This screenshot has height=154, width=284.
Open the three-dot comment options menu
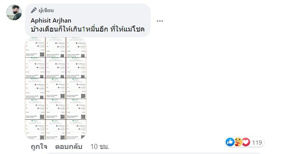[x=160, y=21]
